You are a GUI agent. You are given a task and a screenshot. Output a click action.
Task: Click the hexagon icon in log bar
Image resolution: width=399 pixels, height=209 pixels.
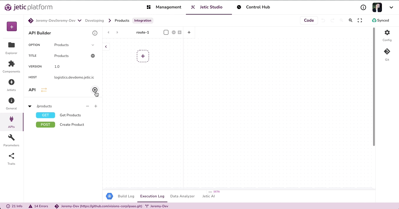point(110,196)
